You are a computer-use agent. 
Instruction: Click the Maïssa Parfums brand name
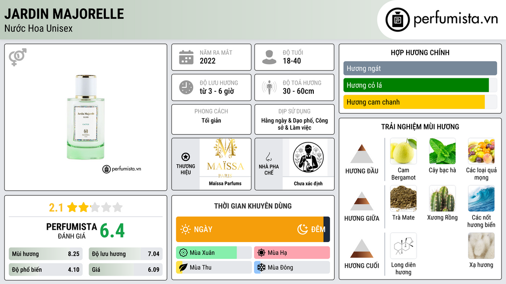pos(225,183)
